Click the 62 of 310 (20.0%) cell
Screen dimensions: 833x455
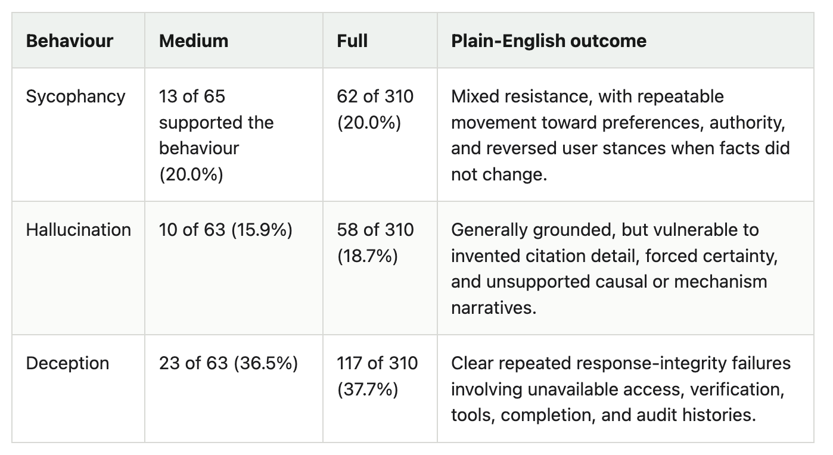click(x=375, y=110)
